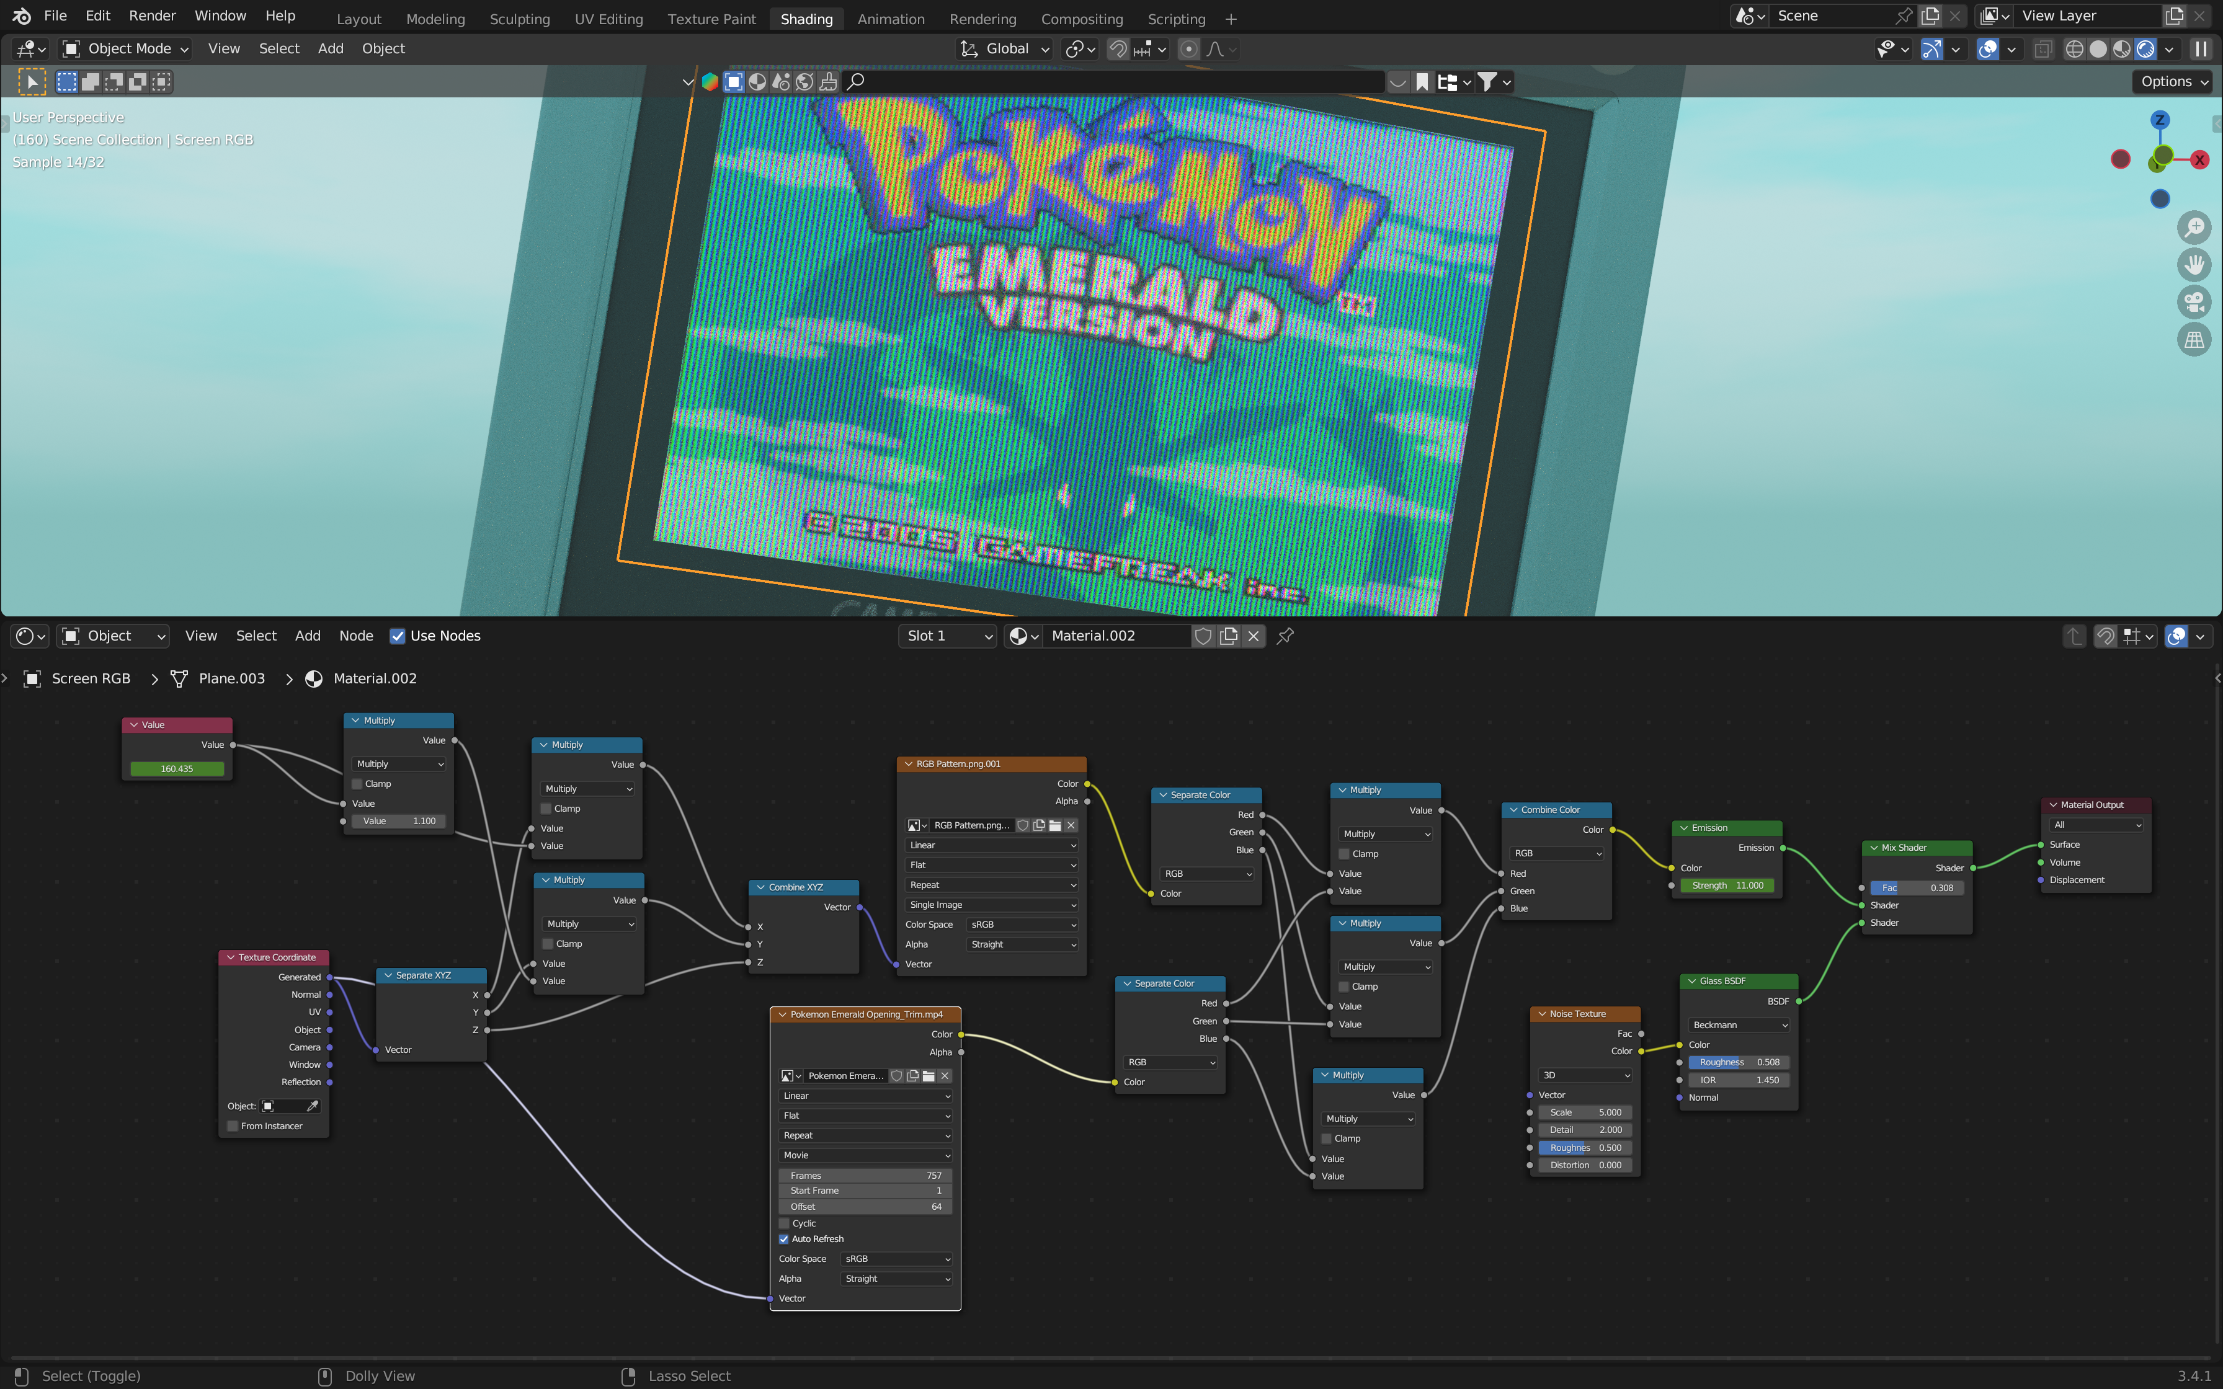Click the eyedropper in Texture Coordinate
The width and height of the screenshot is (2223, 1389).
coord(313,1106)
